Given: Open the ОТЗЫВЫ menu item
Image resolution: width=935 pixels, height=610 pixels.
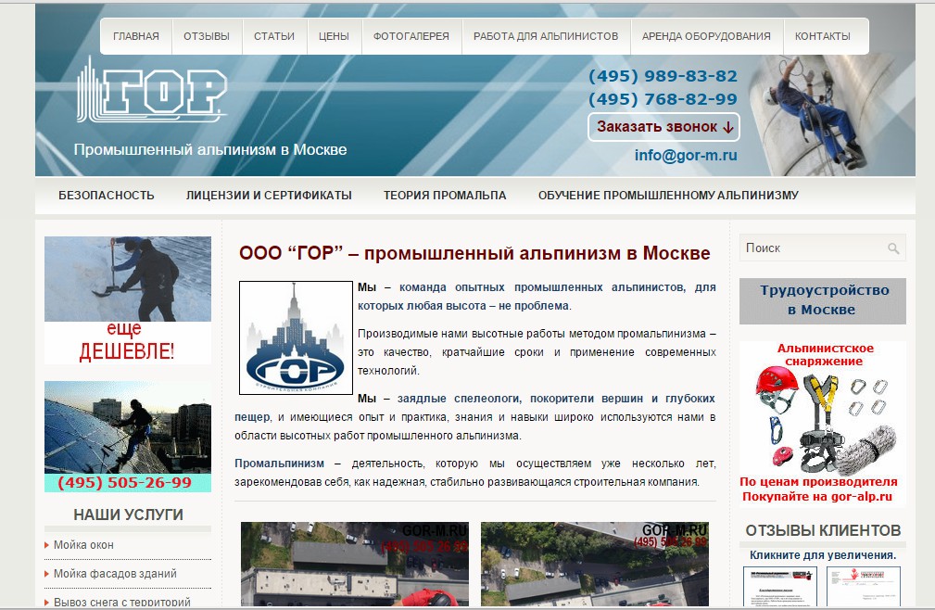Looking at the screenshot, I should (207, 36).
